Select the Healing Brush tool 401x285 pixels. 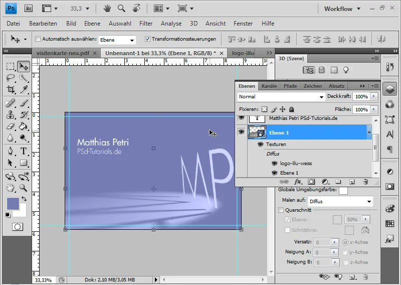(10, 103)
